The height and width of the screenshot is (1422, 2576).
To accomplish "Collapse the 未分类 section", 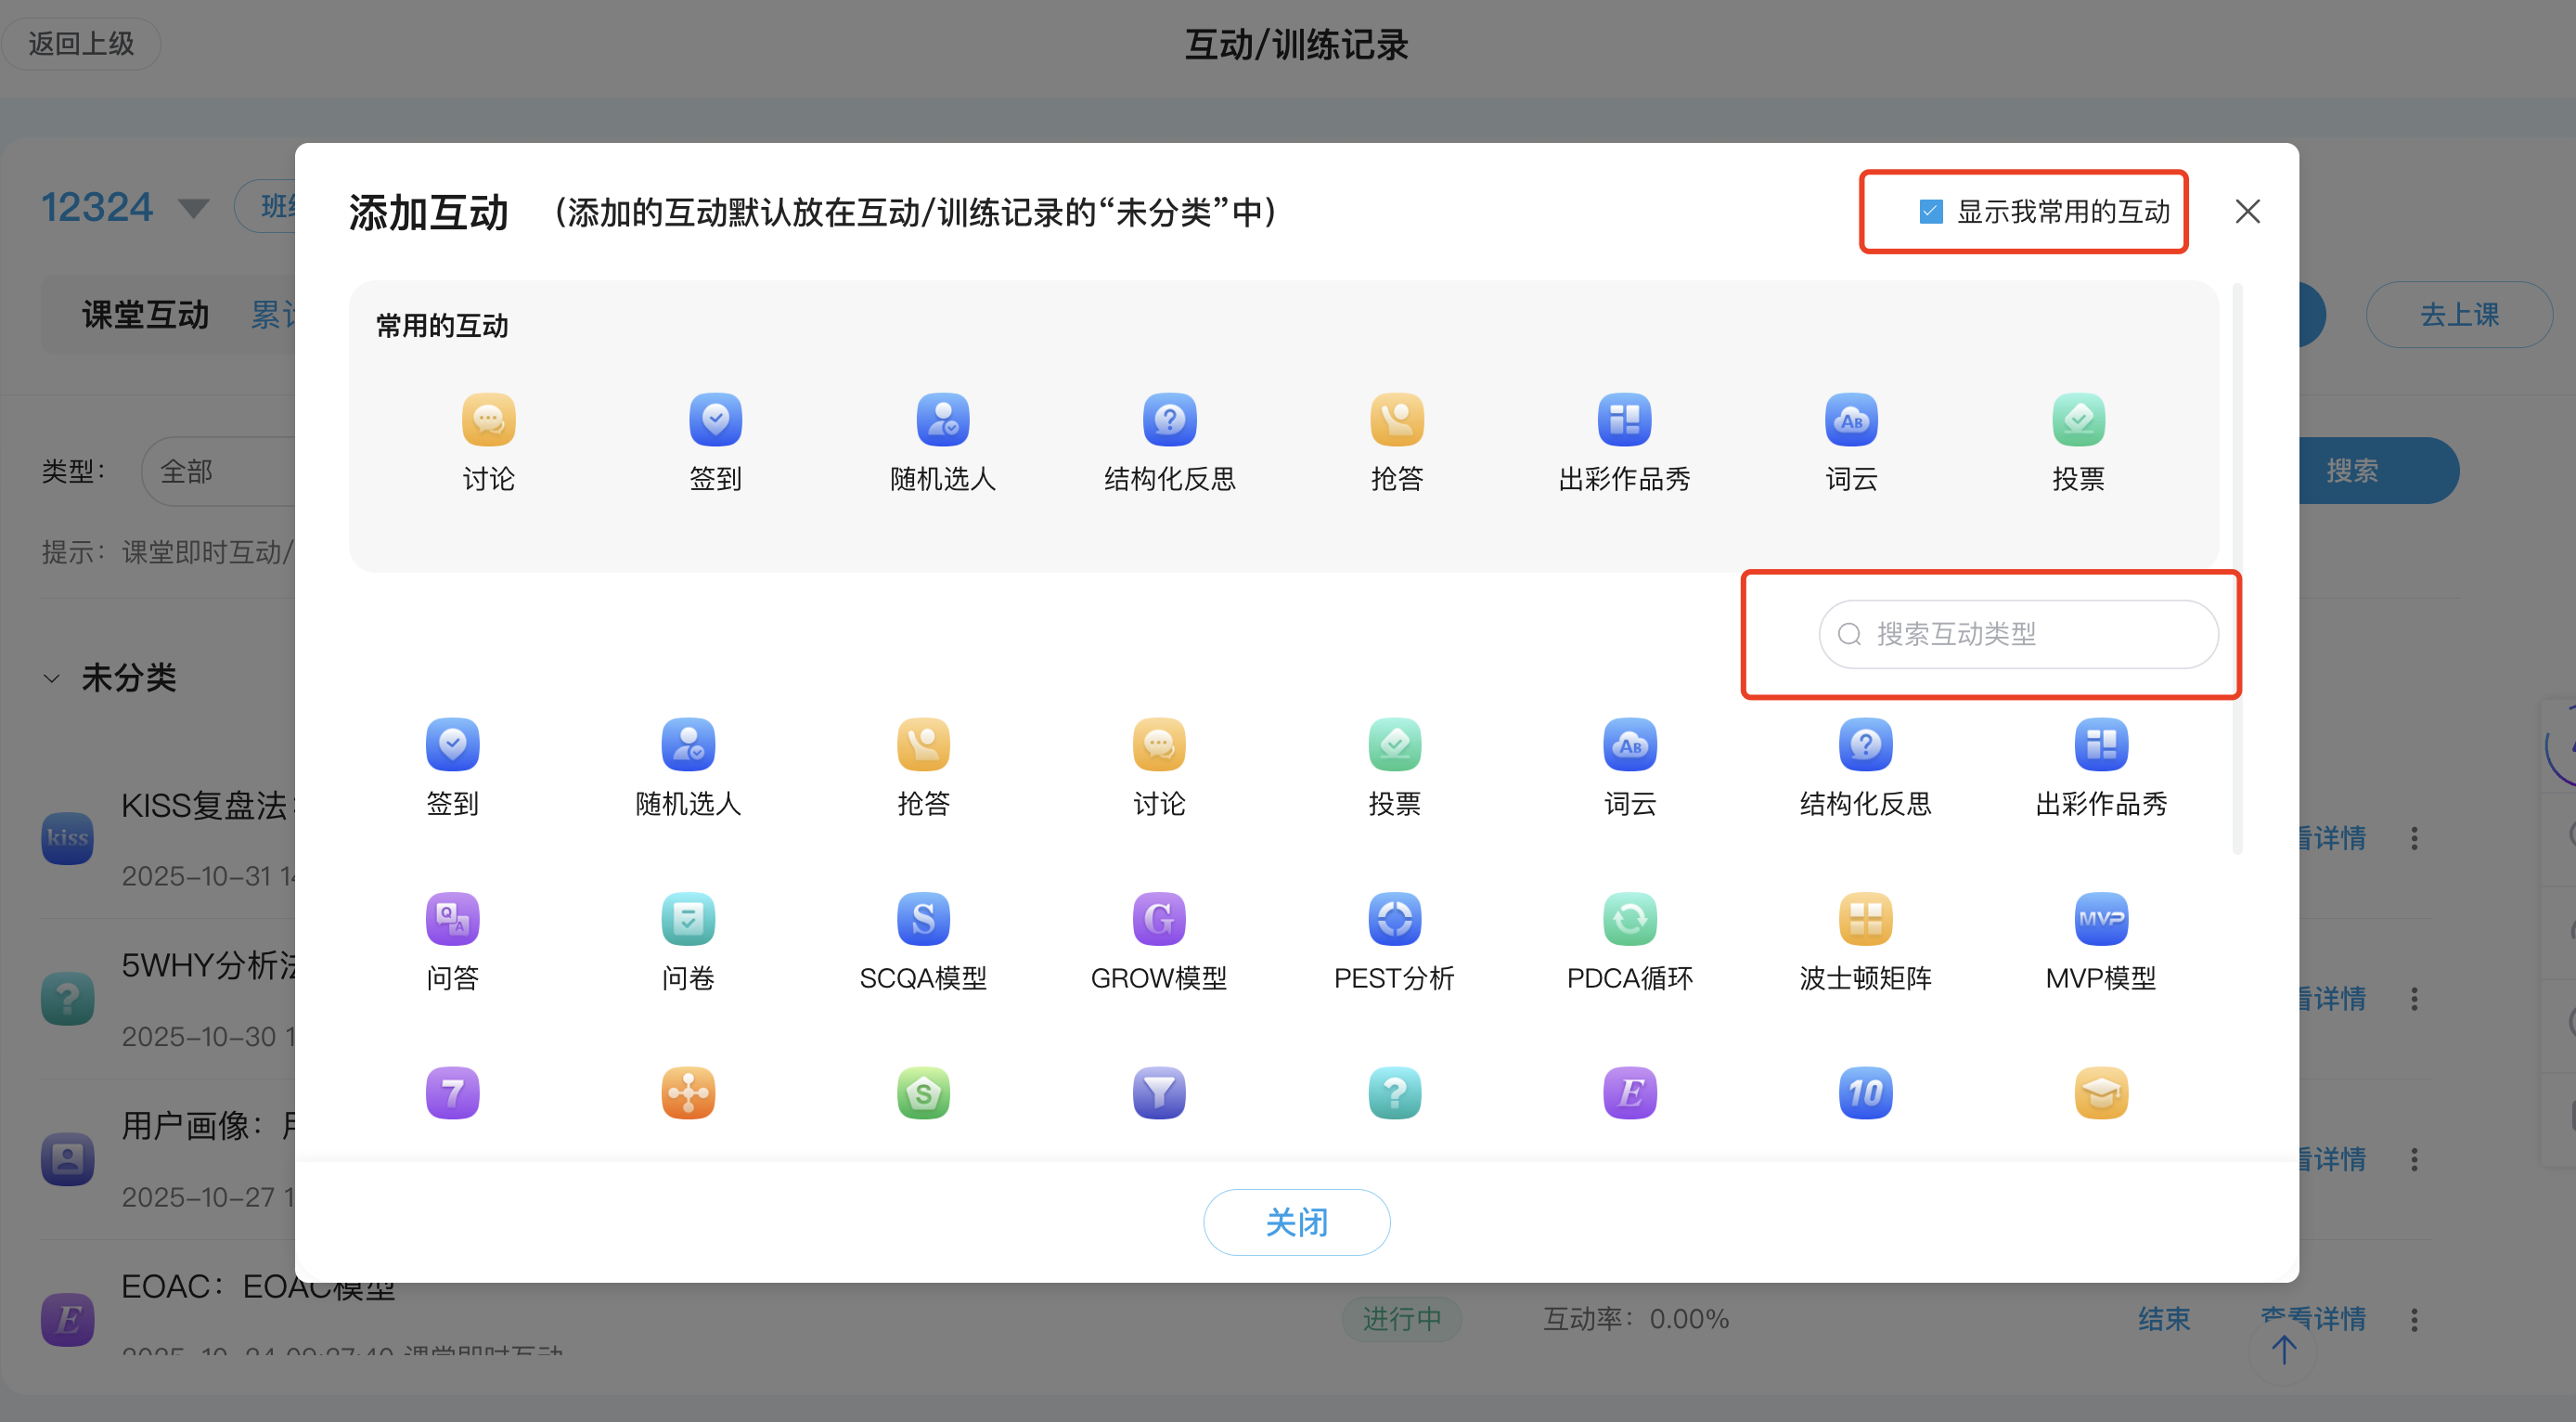I will pos(52,679).
